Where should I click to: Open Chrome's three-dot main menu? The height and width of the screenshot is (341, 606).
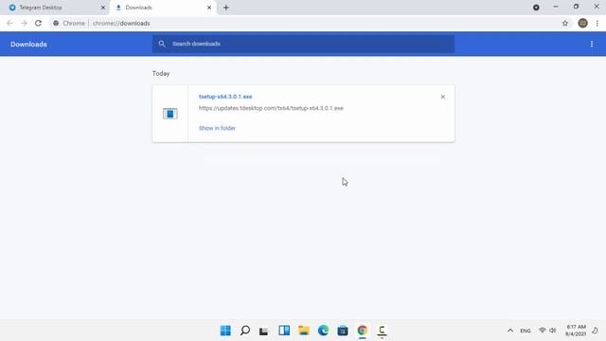click(597, 23)
